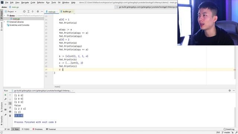This screenshot has height=134, width=238.
Task: Open Project panel options gear
Action: click(x=38, y=12)
